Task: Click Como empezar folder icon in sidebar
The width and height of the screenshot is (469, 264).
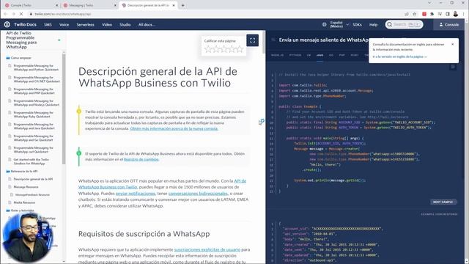Action: [x=8, y=58]
